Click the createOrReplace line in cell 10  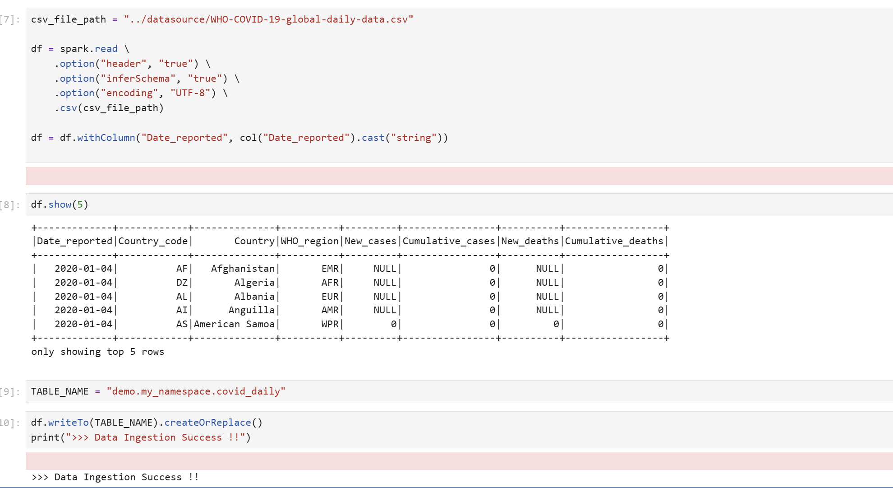(x=147, y=423)
